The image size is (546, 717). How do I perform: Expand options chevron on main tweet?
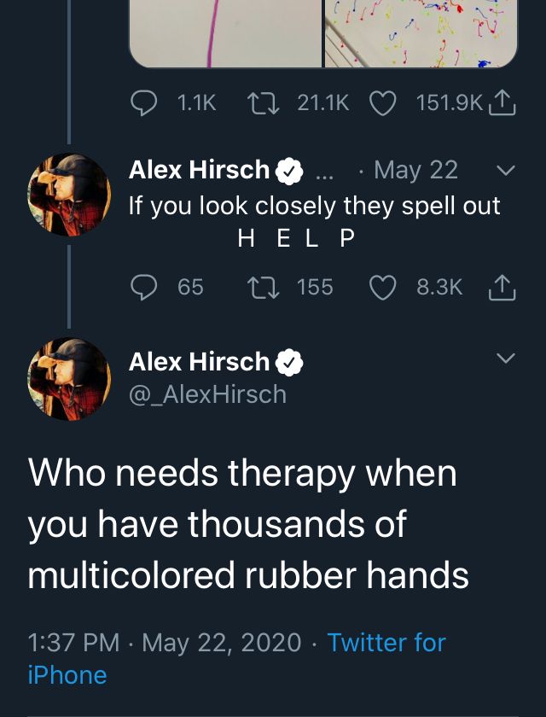tap(506, 358)
